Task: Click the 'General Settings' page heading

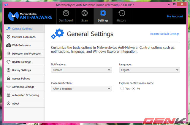Action: [90, 34]
